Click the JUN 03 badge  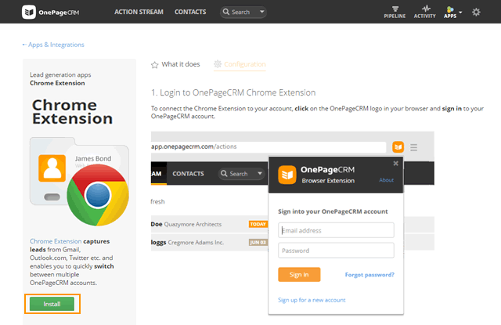(258, 242)
